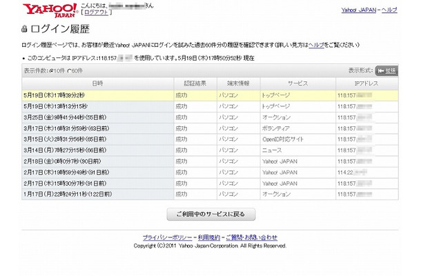The image size is (421, 276).
Task: Click トップページ in the highlighted top row
Action: pos(276,96)
